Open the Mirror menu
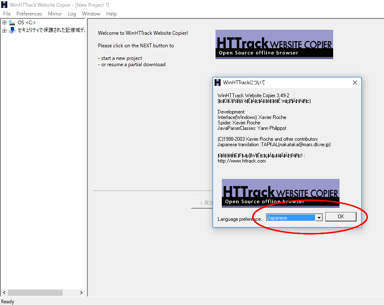384x305 pixels. (x=55, y=13)
